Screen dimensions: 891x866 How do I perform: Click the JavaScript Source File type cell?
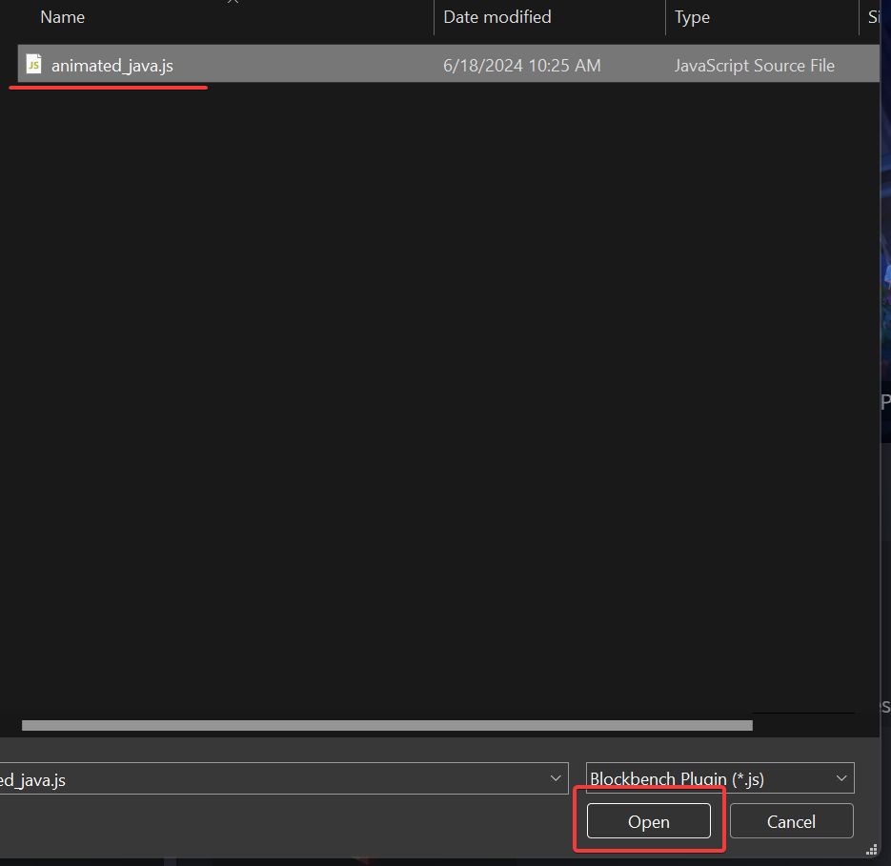[x=754, y=66]
